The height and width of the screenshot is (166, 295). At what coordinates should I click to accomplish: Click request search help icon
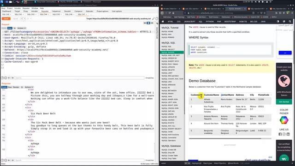point(2,78)
